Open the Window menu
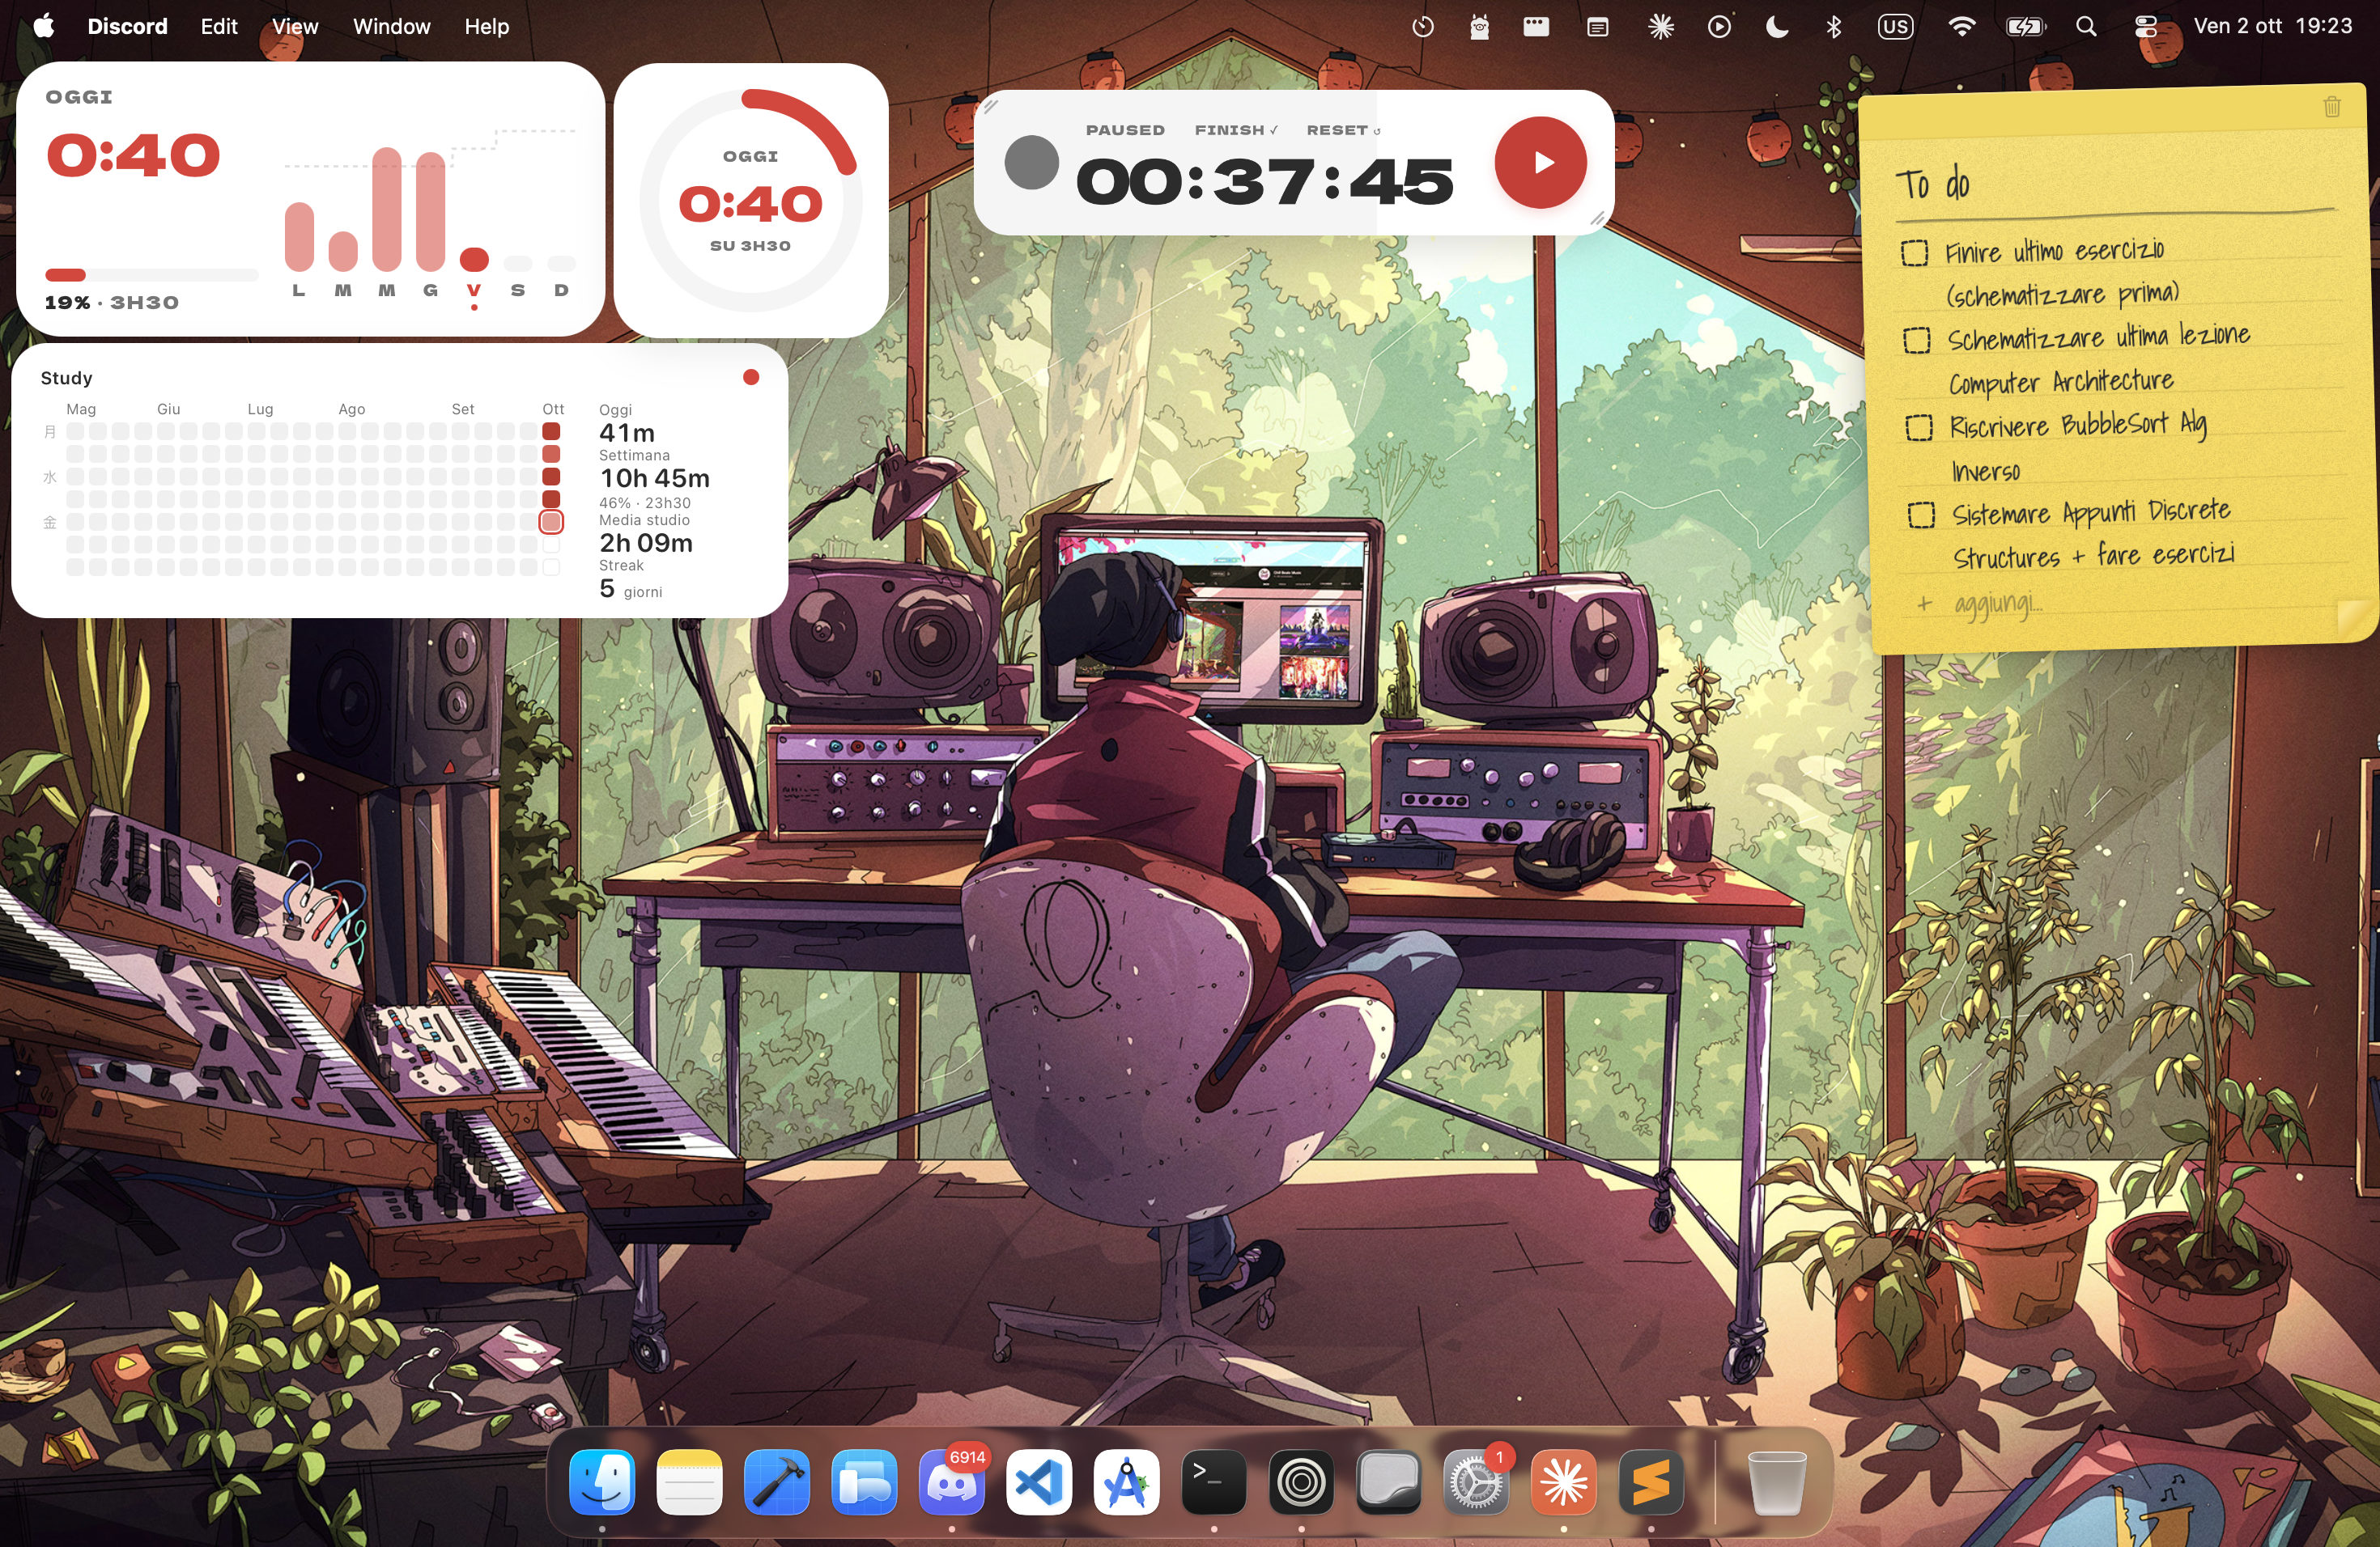 [391, 27]
